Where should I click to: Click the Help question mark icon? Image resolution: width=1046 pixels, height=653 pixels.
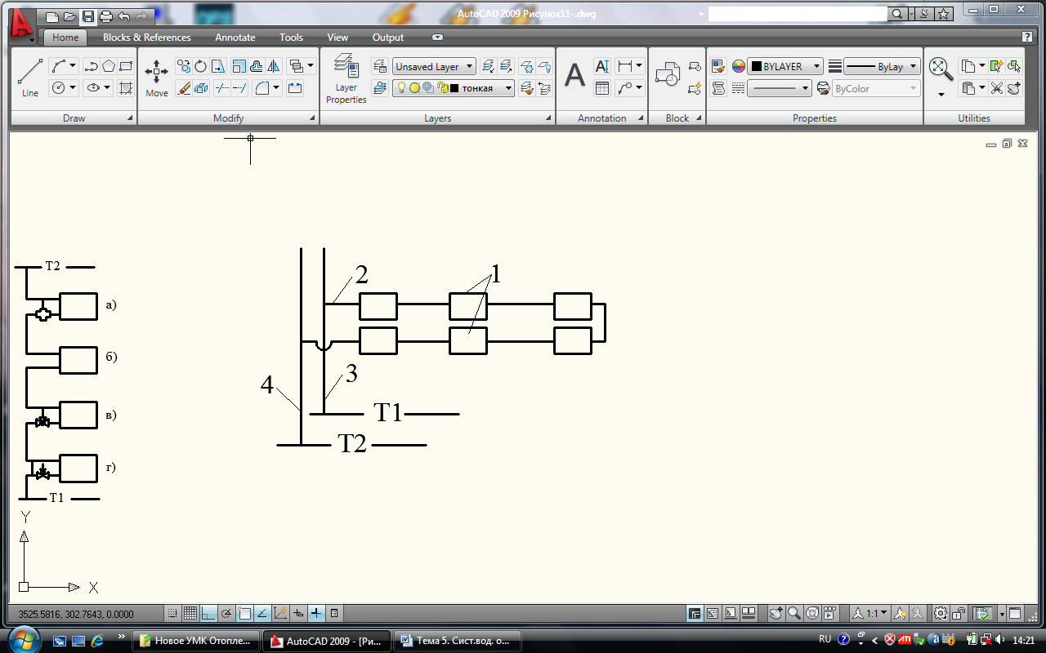1027,37
